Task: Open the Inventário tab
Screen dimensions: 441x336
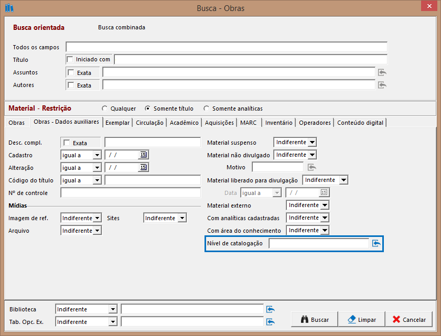Action: coord(279,123)
